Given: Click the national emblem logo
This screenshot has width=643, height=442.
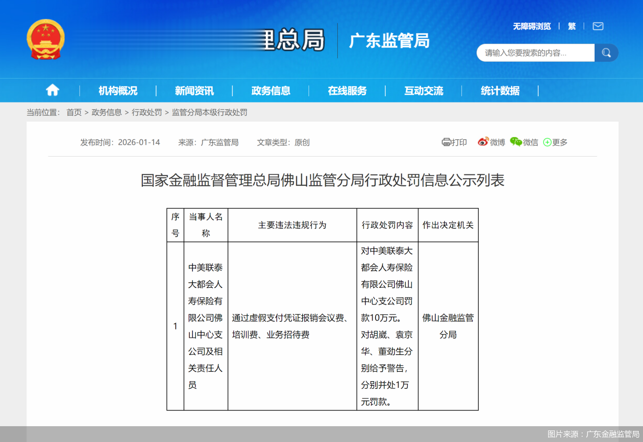Looking at the screenshot, I should 46,39.
